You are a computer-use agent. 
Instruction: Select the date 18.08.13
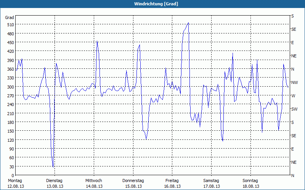(x=251, y=186)
